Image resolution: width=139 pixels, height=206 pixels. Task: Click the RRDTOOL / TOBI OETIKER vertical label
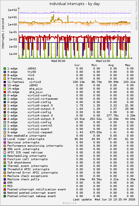[136, 16]
